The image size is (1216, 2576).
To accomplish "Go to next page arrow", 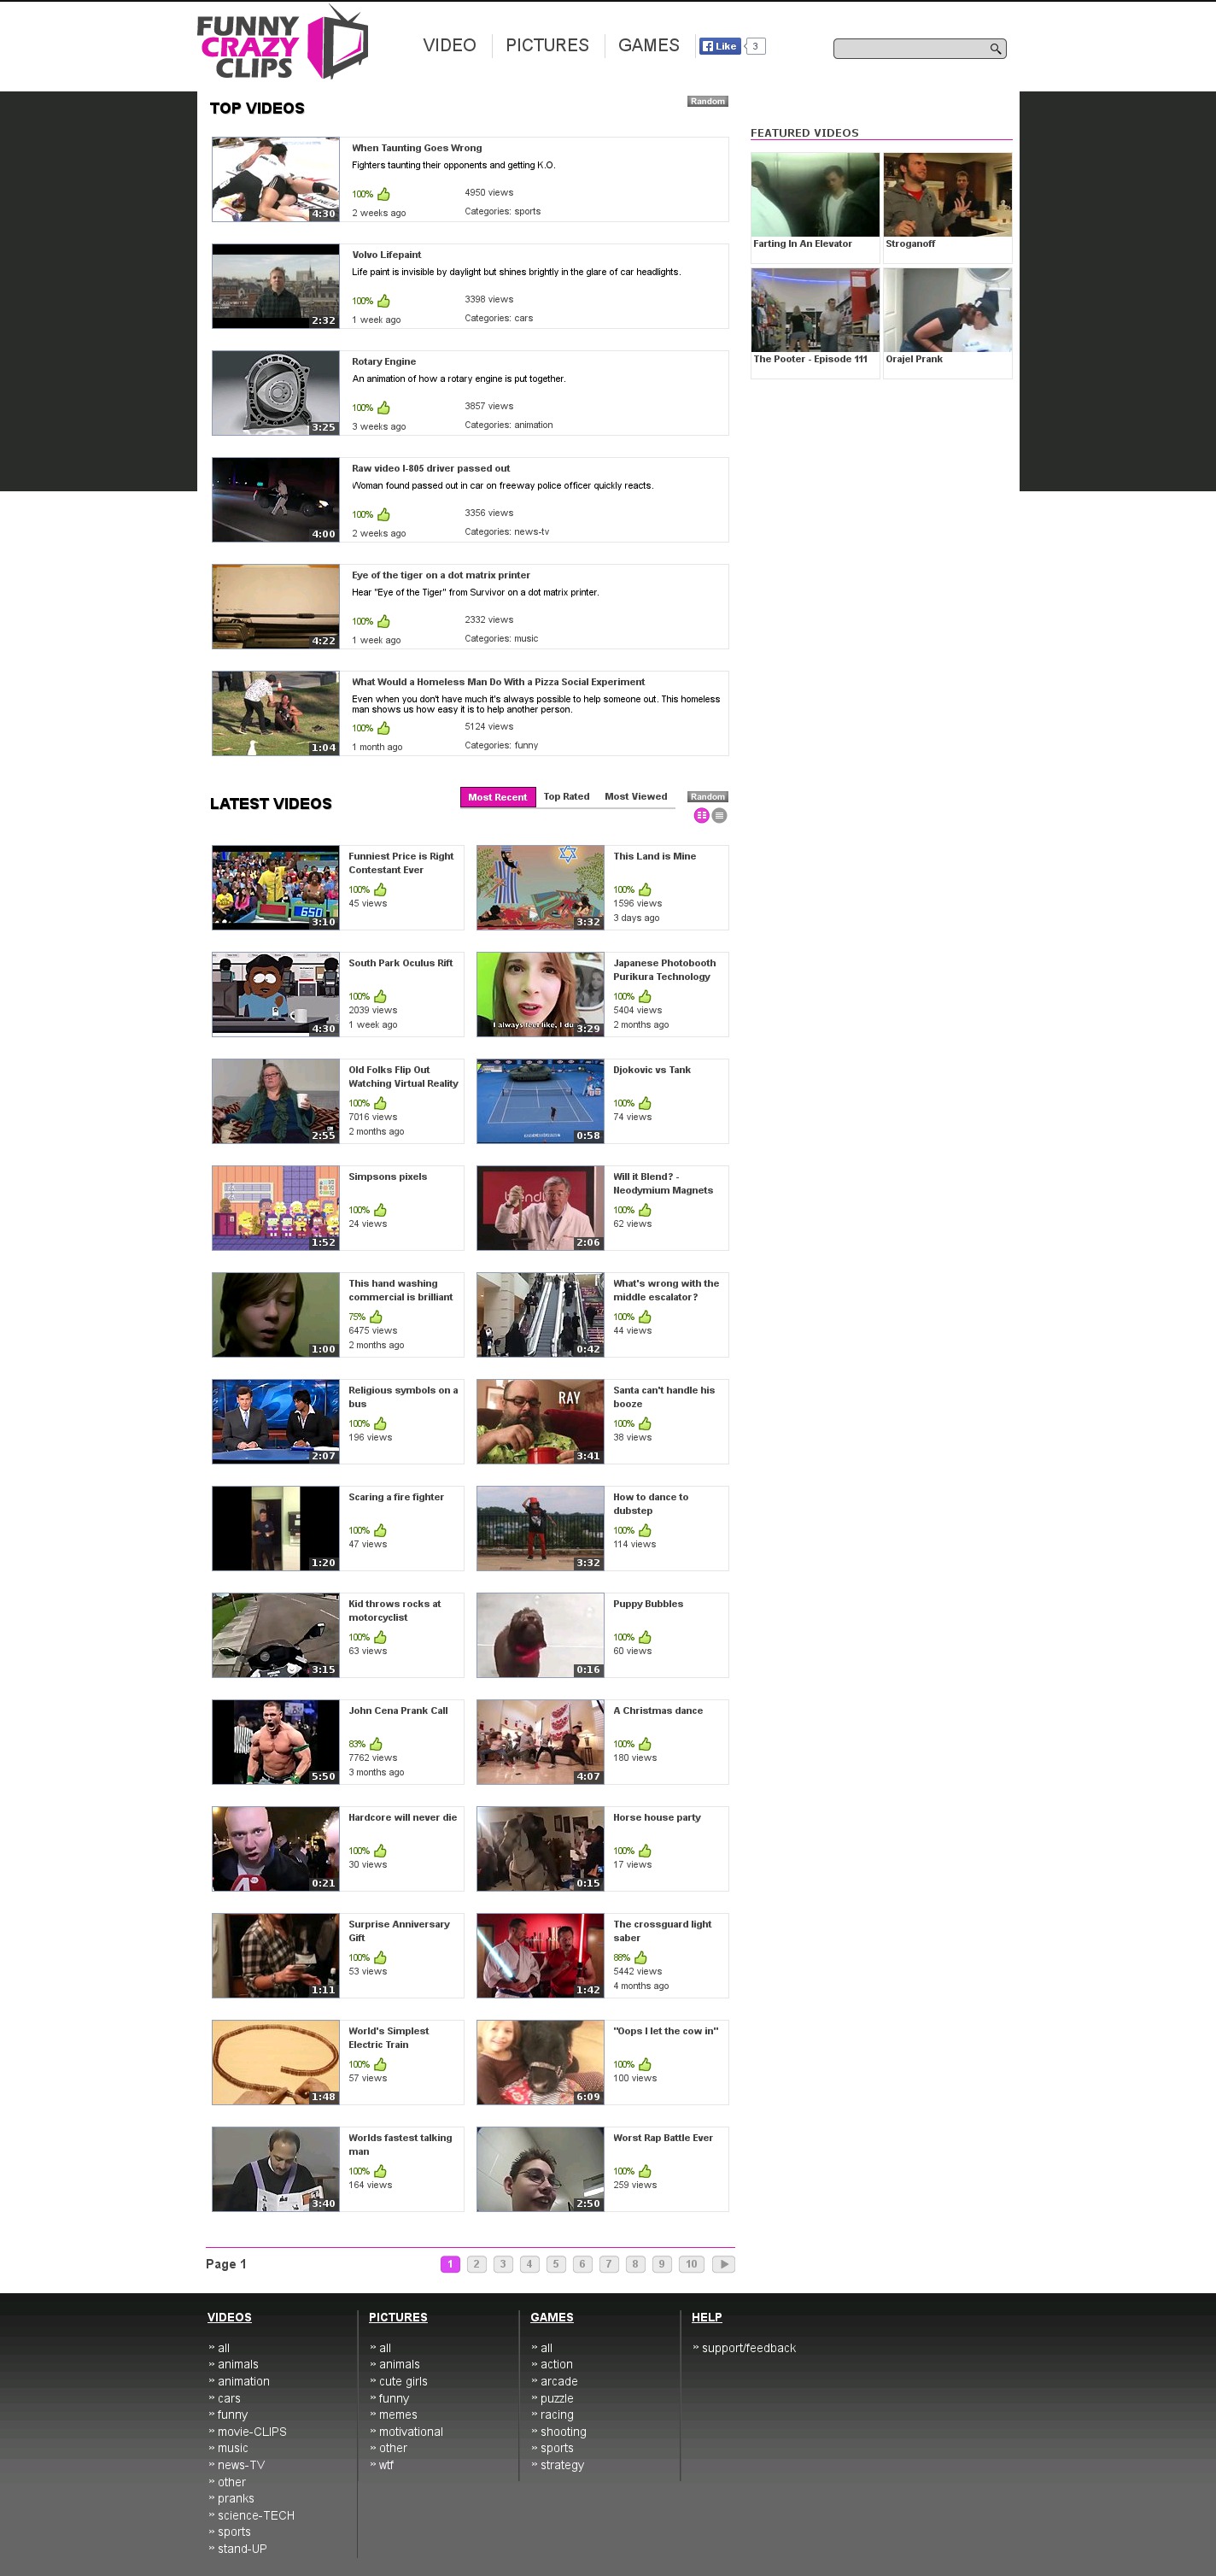I will coord(723,2264).
